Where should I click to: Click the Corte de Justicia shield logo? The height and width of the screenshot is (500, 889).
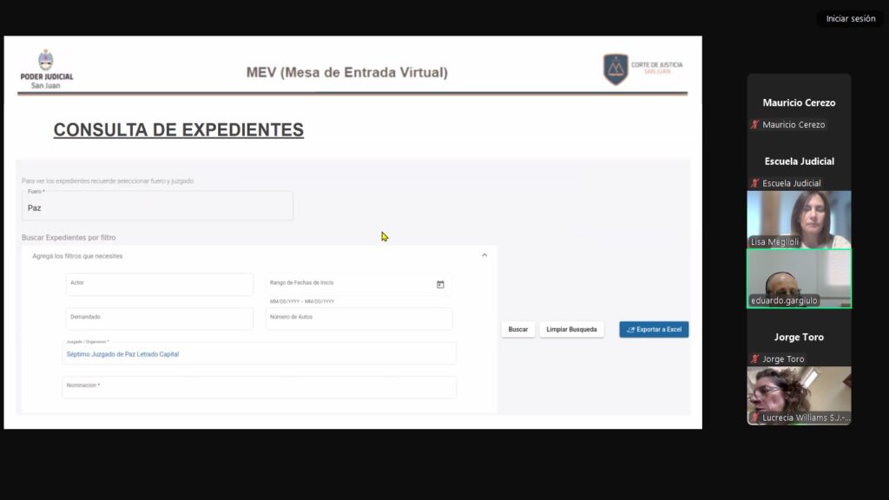[x=616, y=69]
